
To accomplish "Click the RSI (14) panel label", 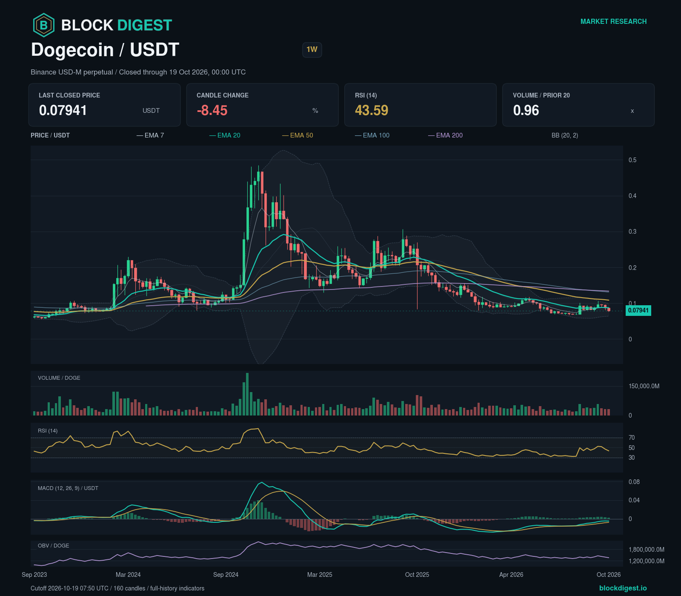I will tap(48, 431).
